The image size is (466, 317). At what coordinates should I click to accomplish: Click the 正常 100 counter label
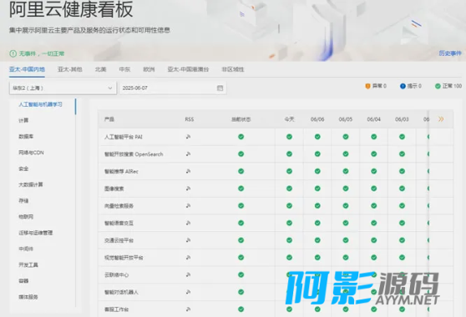(452, 86)
